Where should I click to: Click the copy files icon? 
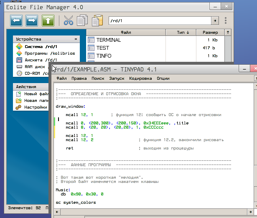coord(83,20)
